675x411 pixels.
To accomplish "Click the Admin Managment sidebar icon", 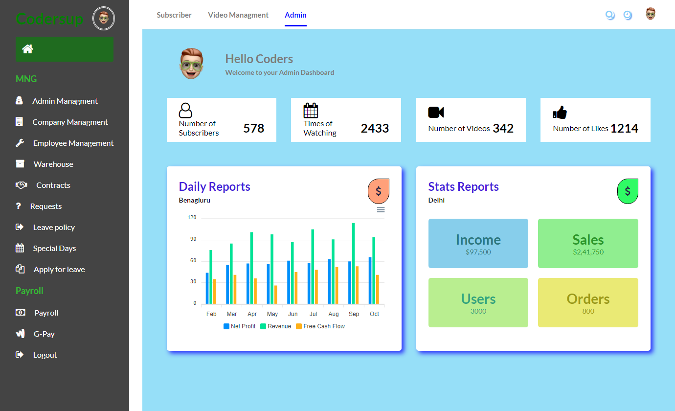I will (19, 101).
